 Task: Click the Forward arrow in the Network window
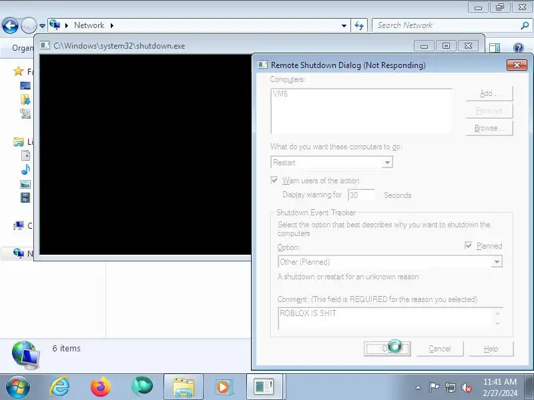click(x=29, y=25)
